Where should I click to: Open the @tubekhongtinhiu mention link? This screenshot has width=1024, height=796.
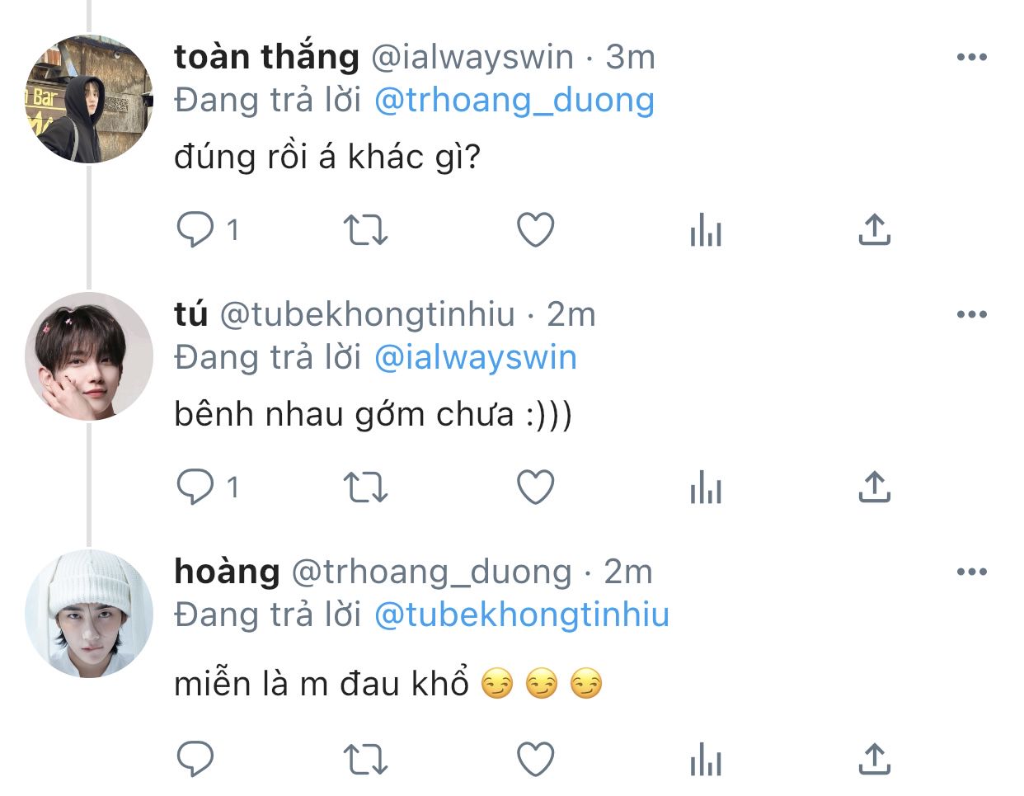521,615
